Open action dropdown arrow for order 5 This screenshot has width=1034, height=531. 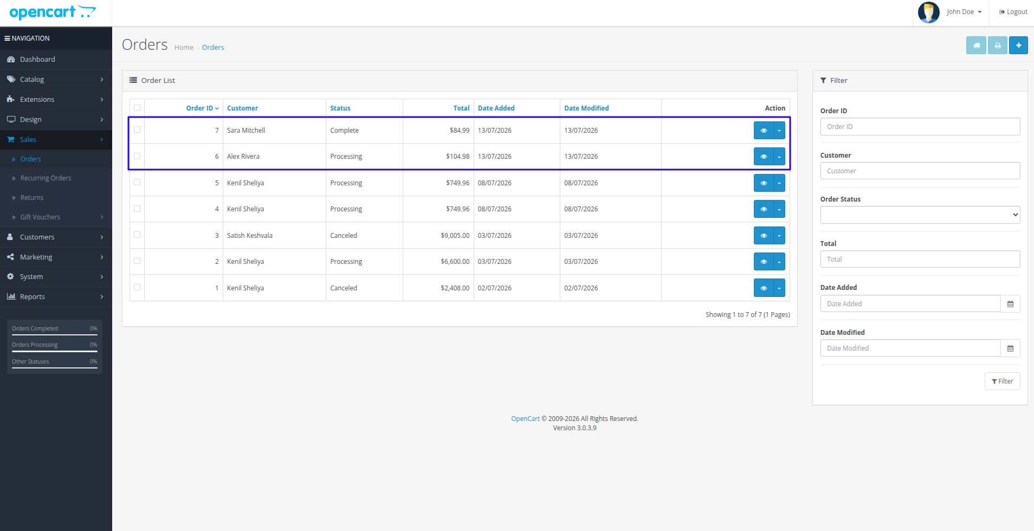coord(779,183)
